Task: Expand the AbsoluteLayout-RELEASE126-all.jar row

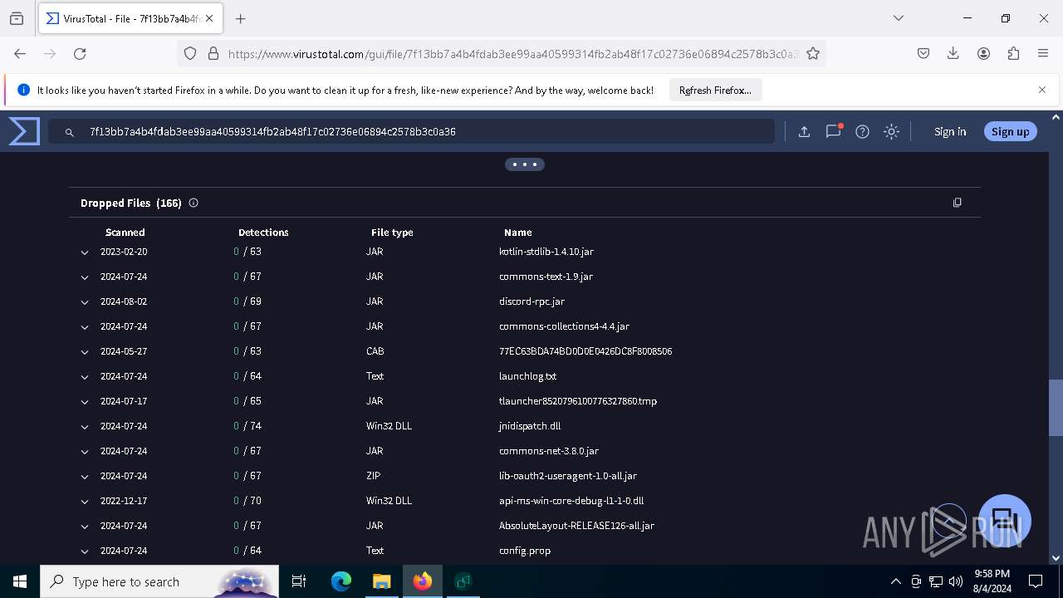Action: [85, 526]
